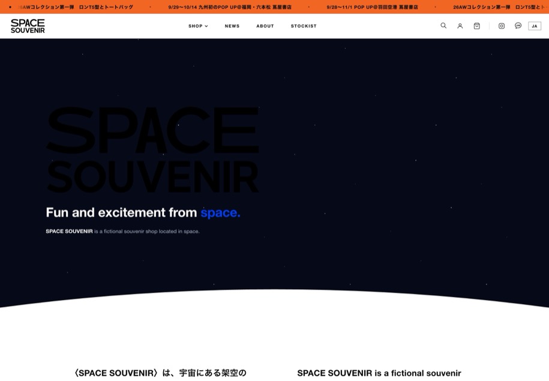Click the English paragraph "SPACE SOUVENIR is a fictional souvenir"
The image size is (549, 381).
click(379, 373)
